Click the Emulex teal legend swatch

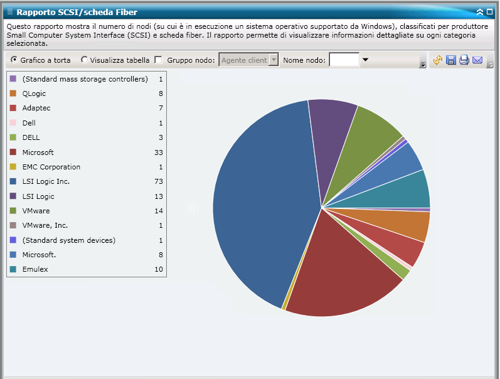pyautogui.click(x=13, y=269)
